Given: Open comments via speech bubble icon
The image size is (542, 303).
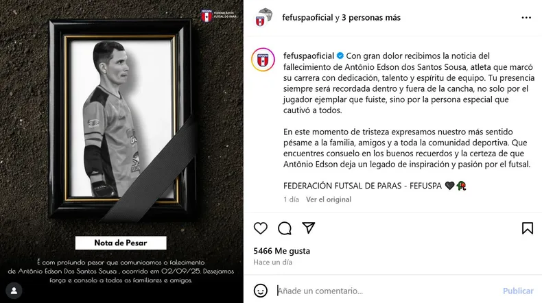Looking at the screenshot, I should click(x=285, y=228).
